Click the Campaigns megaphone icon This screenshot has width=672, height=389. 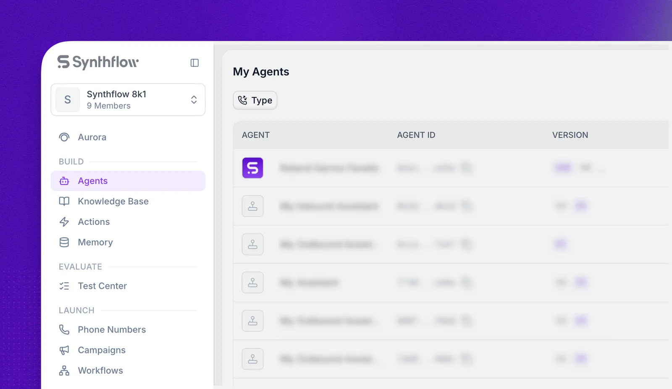64,350
